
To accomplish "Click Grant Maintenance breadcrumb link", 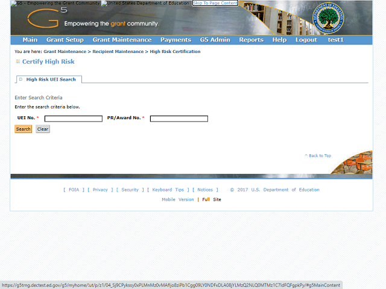I will point(65,52).
